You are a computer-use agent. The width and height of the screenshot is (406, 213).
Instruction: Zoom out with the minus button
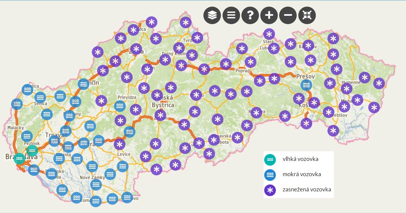288,15
